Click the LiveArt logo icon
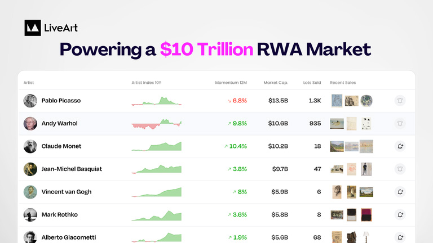Image resolution: width=433 pixels, height=243 pixels. [33, 28]
